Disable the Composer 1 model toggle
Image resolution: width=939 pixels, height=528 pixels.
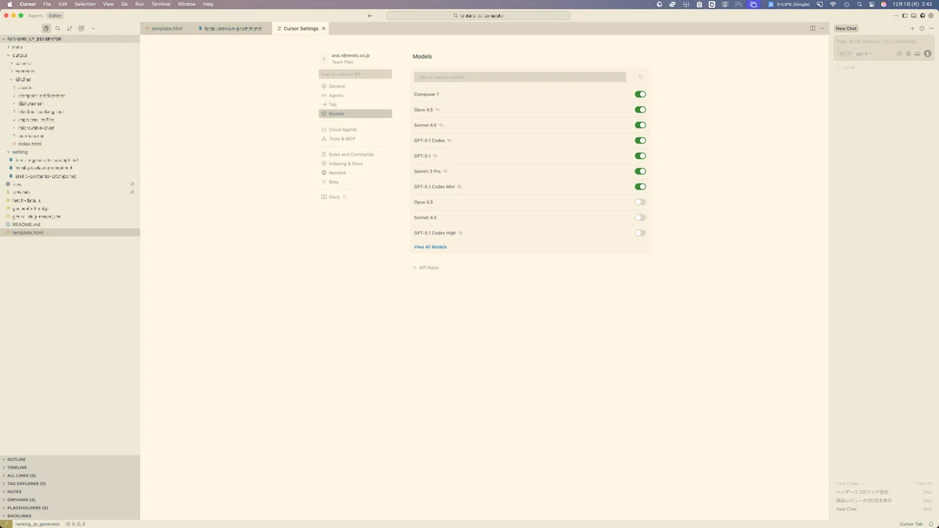coord(640,94)
